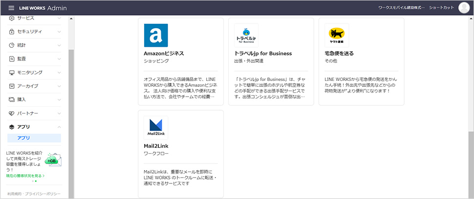
Task: Select the アプリ submenu item
Action: [34, 138]
